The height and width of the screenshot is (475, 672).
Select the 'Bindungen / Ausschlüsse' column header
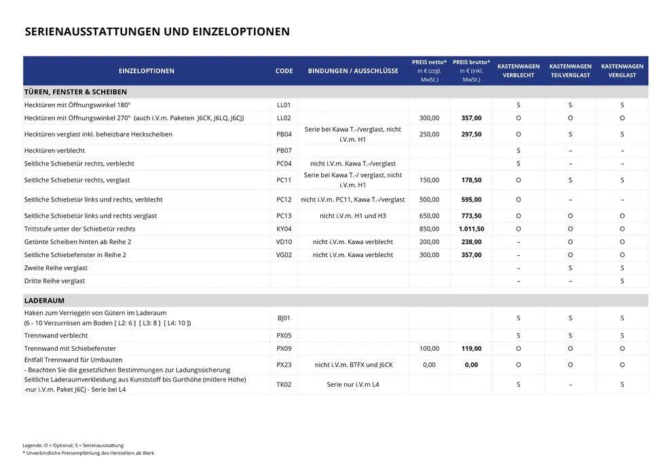click(x=353, y=71)
